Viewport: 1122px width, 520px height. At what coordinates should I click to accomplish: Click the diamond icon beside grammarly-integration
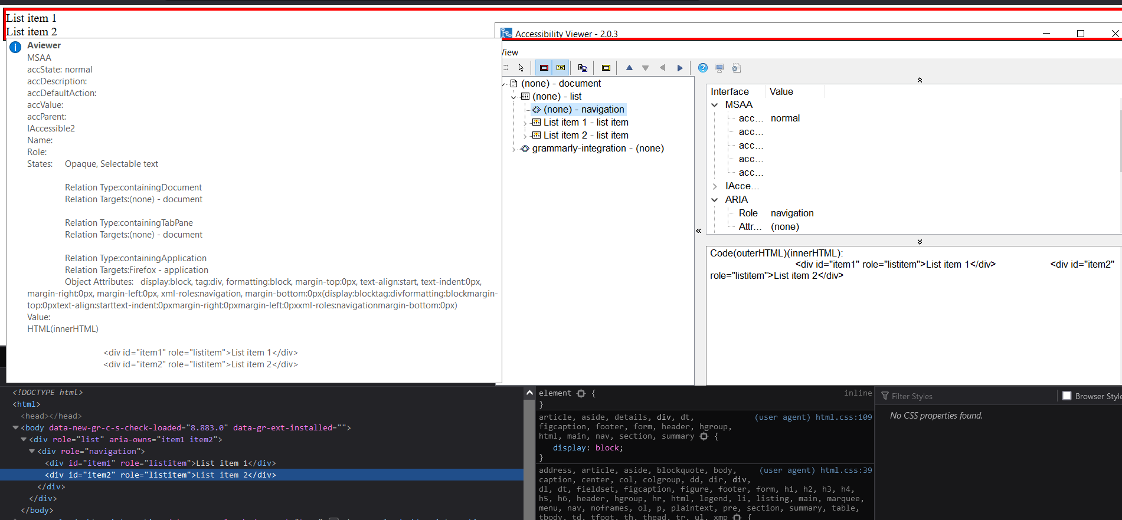pos(525,149)
